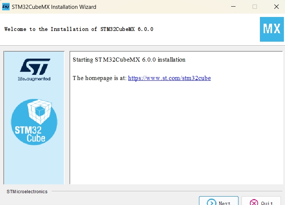Click the Next button
Image resolution: width=285 pixels, height=205 pixels.
coord(219,201)
